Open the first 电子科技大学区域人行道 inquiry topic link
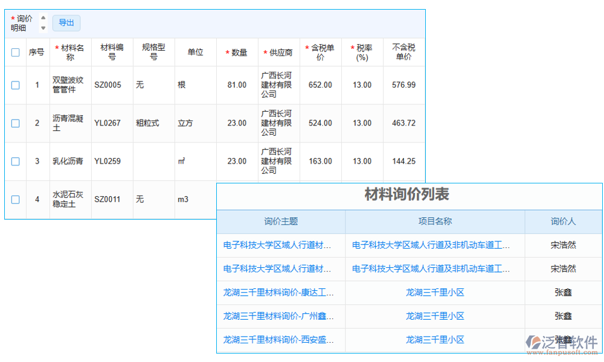This screenshot has width=604, height=362. [x=279, y=245]
